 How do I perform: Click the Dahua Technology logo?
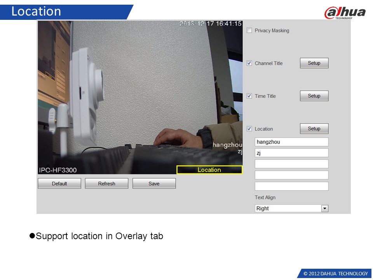(x=345, y=12)
